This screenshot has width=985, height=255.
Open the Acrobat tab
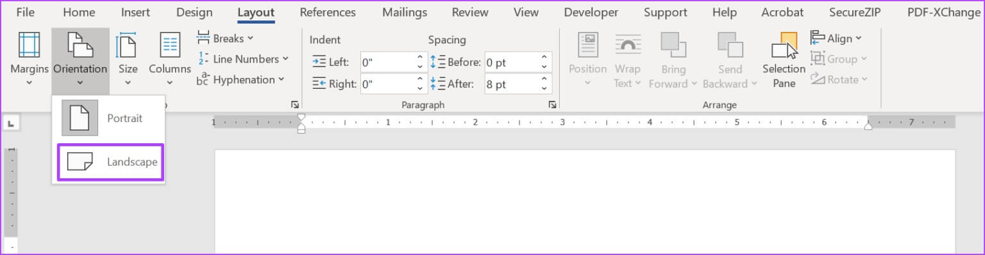tap(782, 12)
